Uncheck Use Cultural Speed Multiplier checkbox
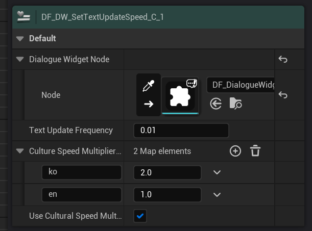Screen dimensions: 312x231 tap(140, 216)
